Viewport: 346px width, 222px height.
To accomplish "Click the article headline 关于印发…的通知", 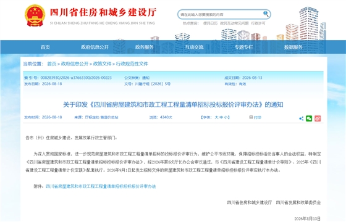I will pos(173,105).
